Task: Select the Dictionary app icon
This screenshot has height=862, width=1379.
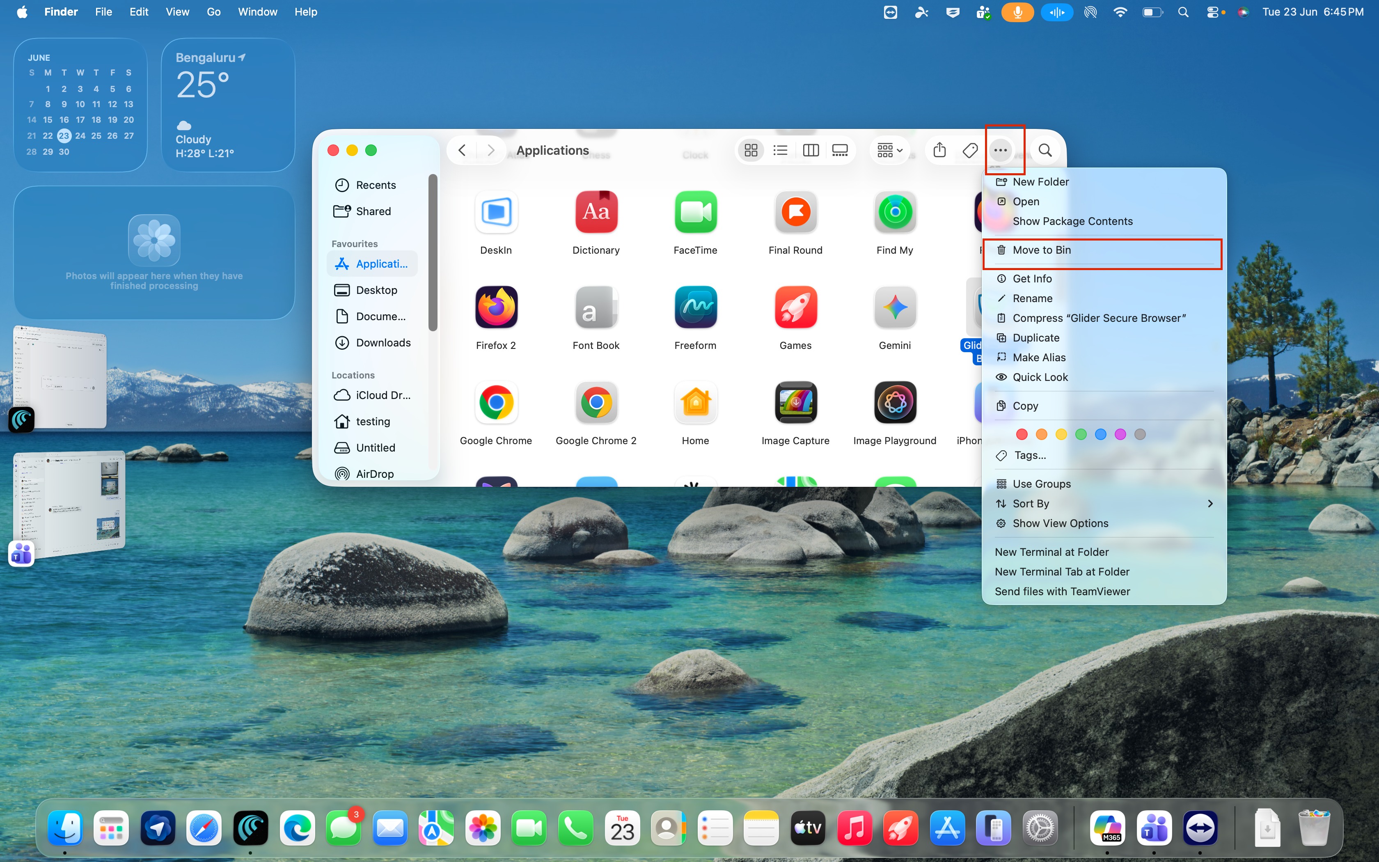Action: point(596,212)
